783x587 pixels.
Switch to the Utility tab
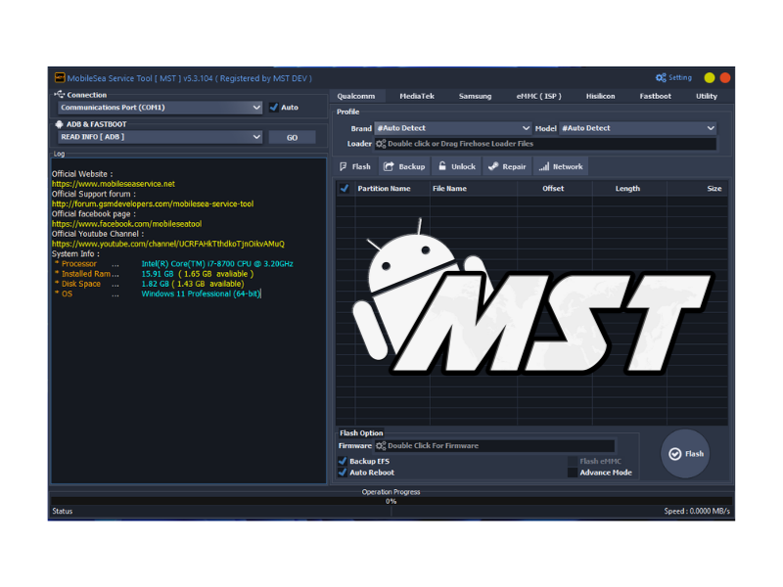click(707, 96)
